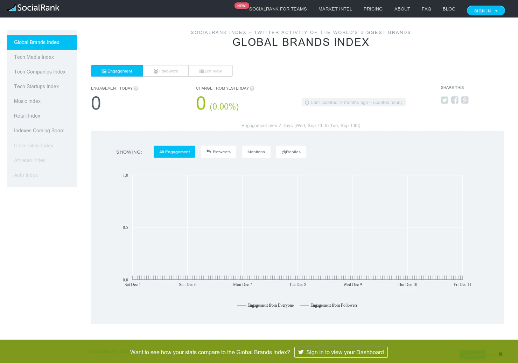Toggle the @Replies chart filter
The height and width of the screenshot is (363, 518).
click(291, 152)
